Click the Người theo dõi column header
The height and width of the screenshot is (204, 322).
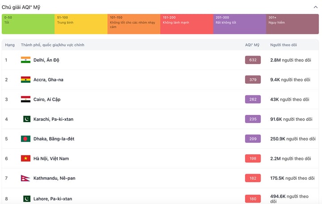[x=283, y=45]
